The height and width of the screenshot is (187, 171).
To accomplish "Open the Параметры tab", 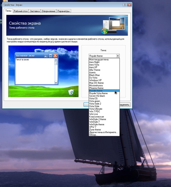I will click(x=63, y=11).
